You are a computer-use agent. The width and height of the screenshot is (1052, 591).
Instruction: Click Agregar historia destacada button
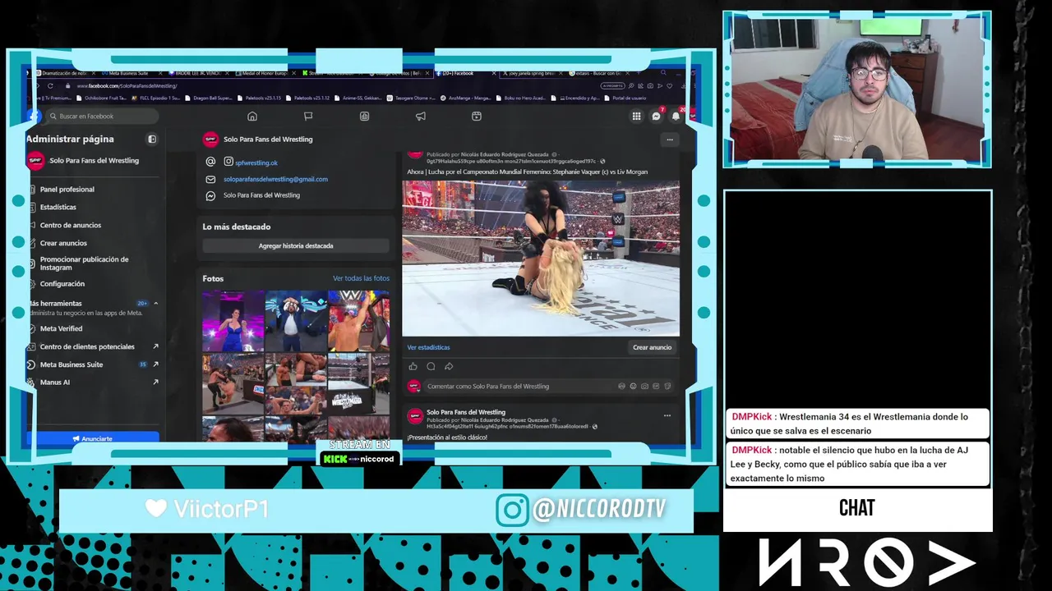(x=296, y=245)
